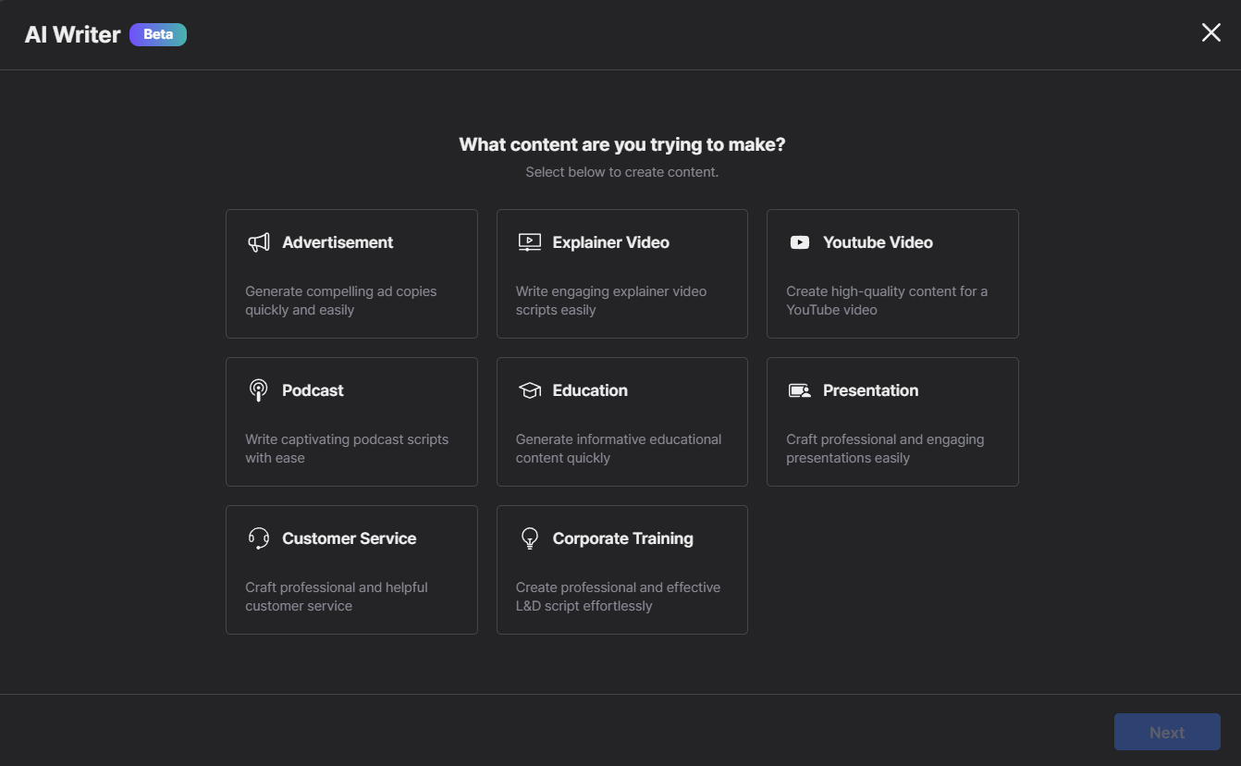Choose Education card description text
This screenshot has height=766, width=1241.
point(618,449)
